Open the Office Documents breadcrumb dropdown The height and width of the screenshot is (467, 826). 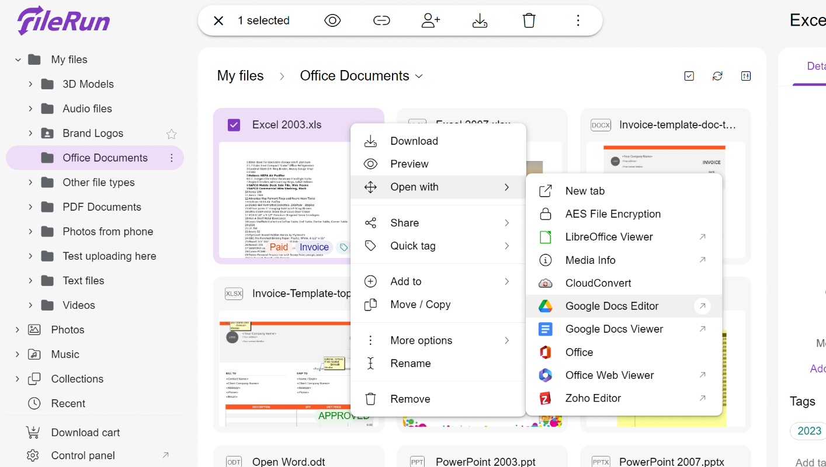pos(419,76)
